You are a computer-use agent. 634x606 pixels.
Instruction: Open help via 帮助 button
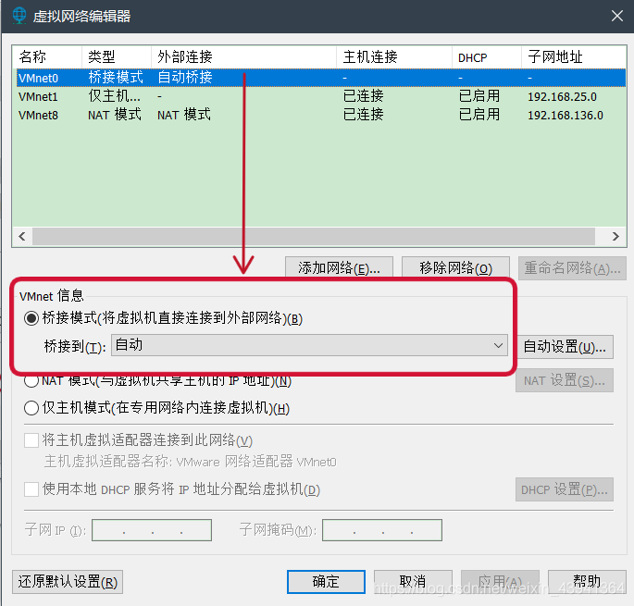pyautogui.click(x=586, y=582)
